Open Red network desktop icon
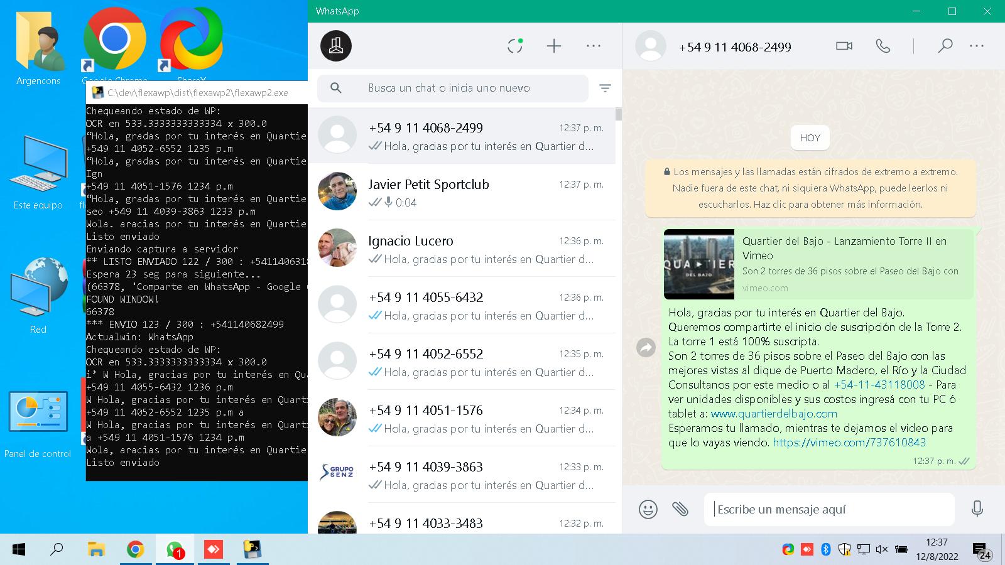The height and width of the screenshot is (565, 1005). [x=38, y=295]
